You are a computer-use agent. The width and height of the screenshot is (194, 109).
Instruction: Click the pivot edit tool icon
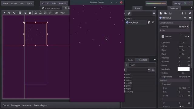click(25, 13)
